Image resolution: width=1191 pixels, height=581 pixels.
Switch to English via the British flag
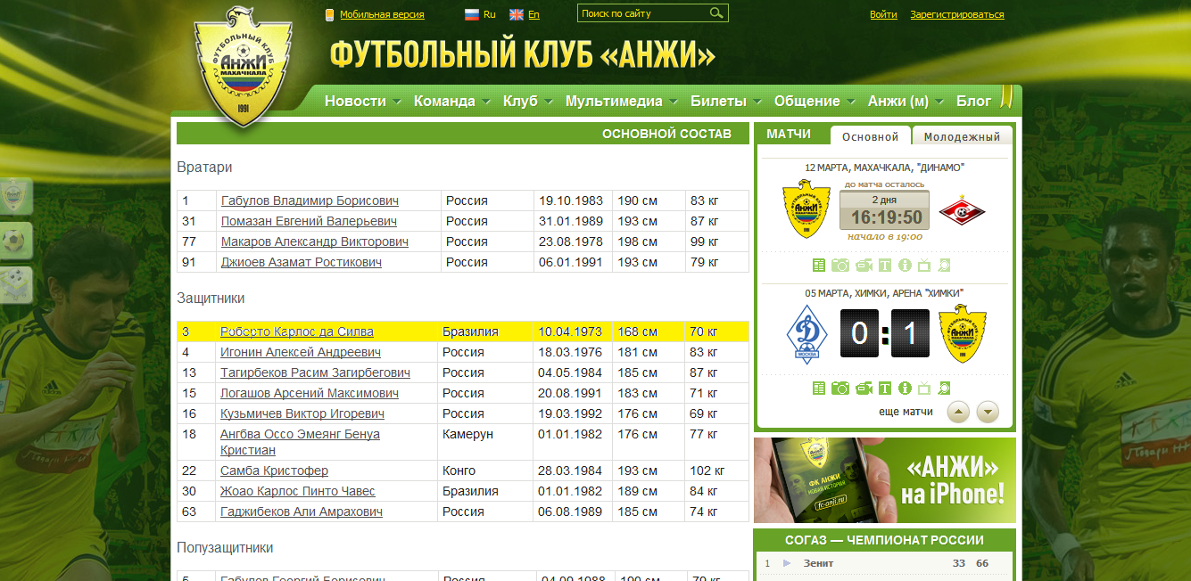(x=517, y=14)
